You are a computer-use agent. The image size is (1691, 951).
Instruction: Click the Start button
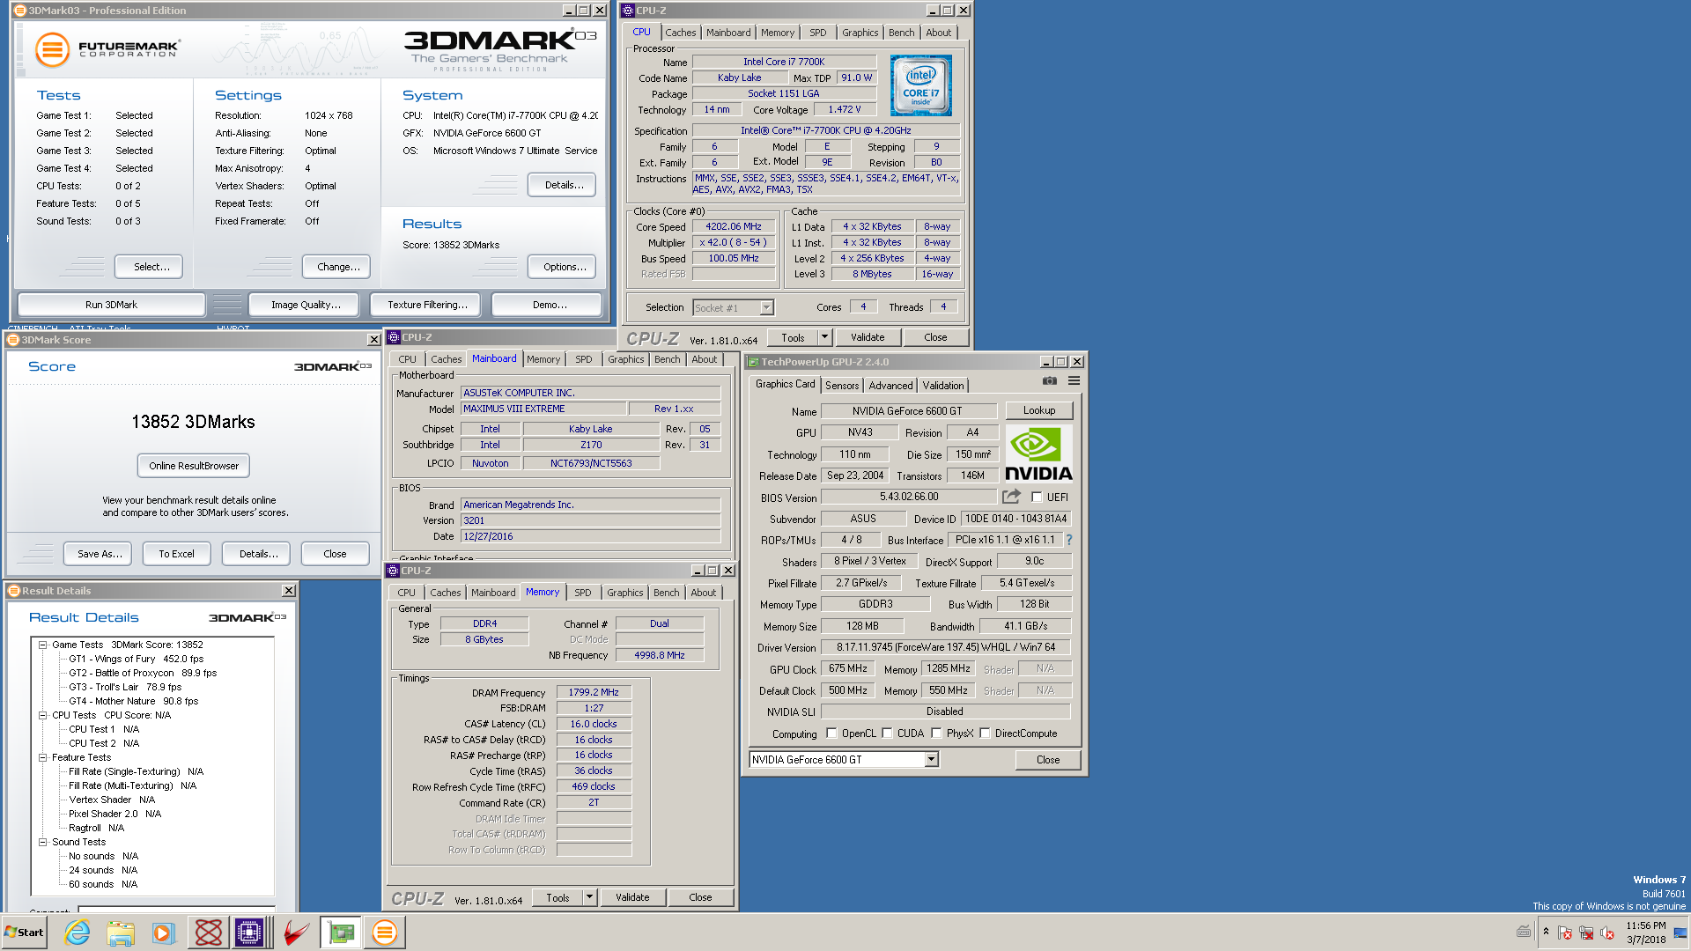pyautogui.click(x=24, y=933)
